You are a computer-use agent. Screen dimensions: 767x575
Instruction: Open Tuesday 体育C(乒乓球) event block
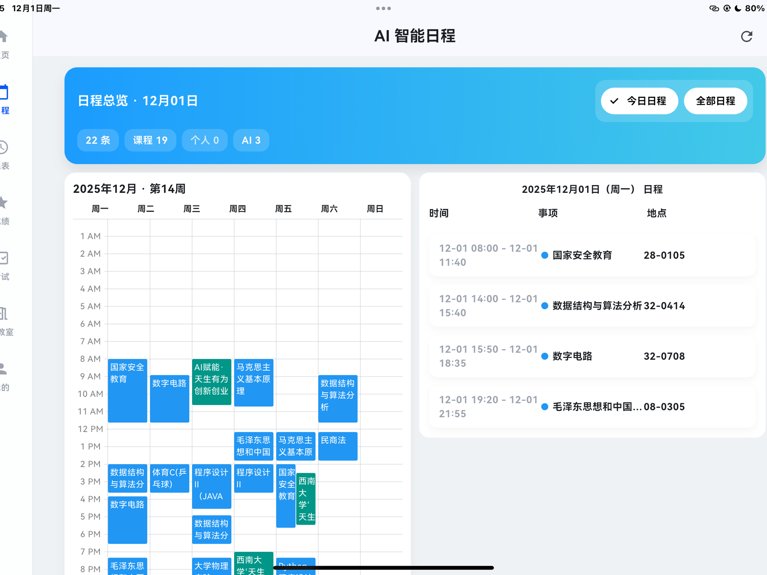tap(170, 478)
